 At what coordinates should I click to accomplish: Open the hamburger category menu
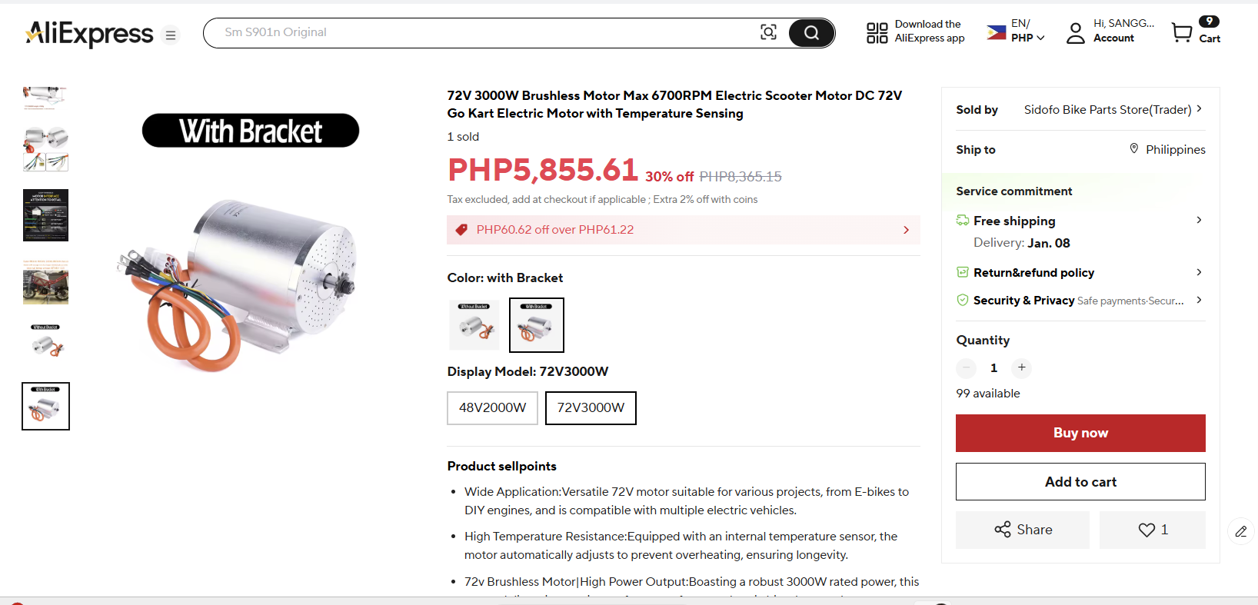click(171, 35)
